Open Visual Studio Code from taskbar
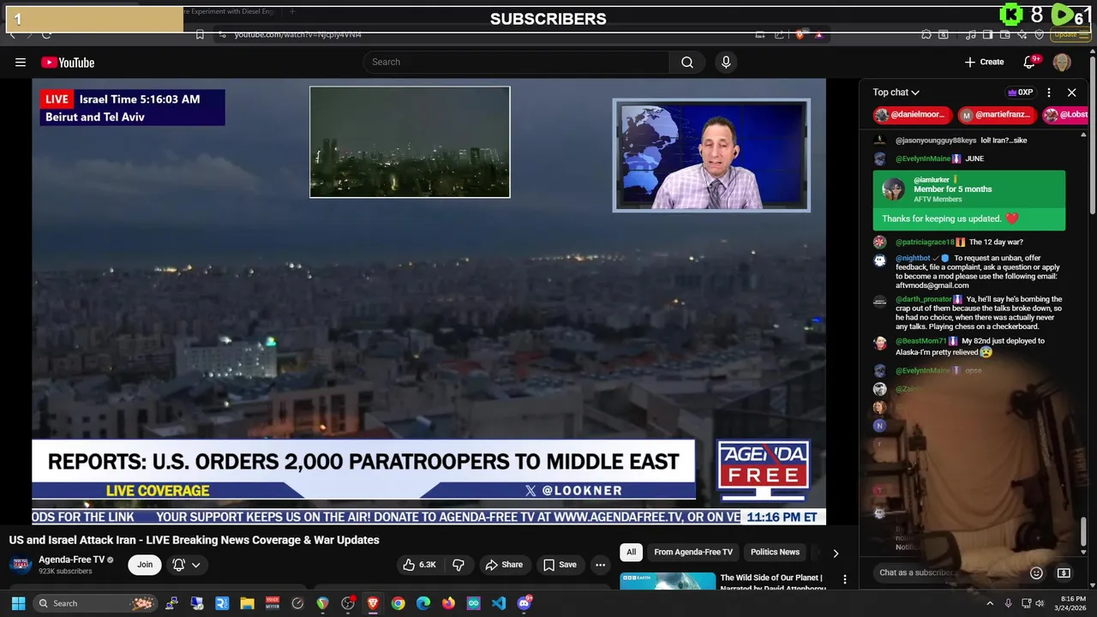 click(x=499, y=603)
